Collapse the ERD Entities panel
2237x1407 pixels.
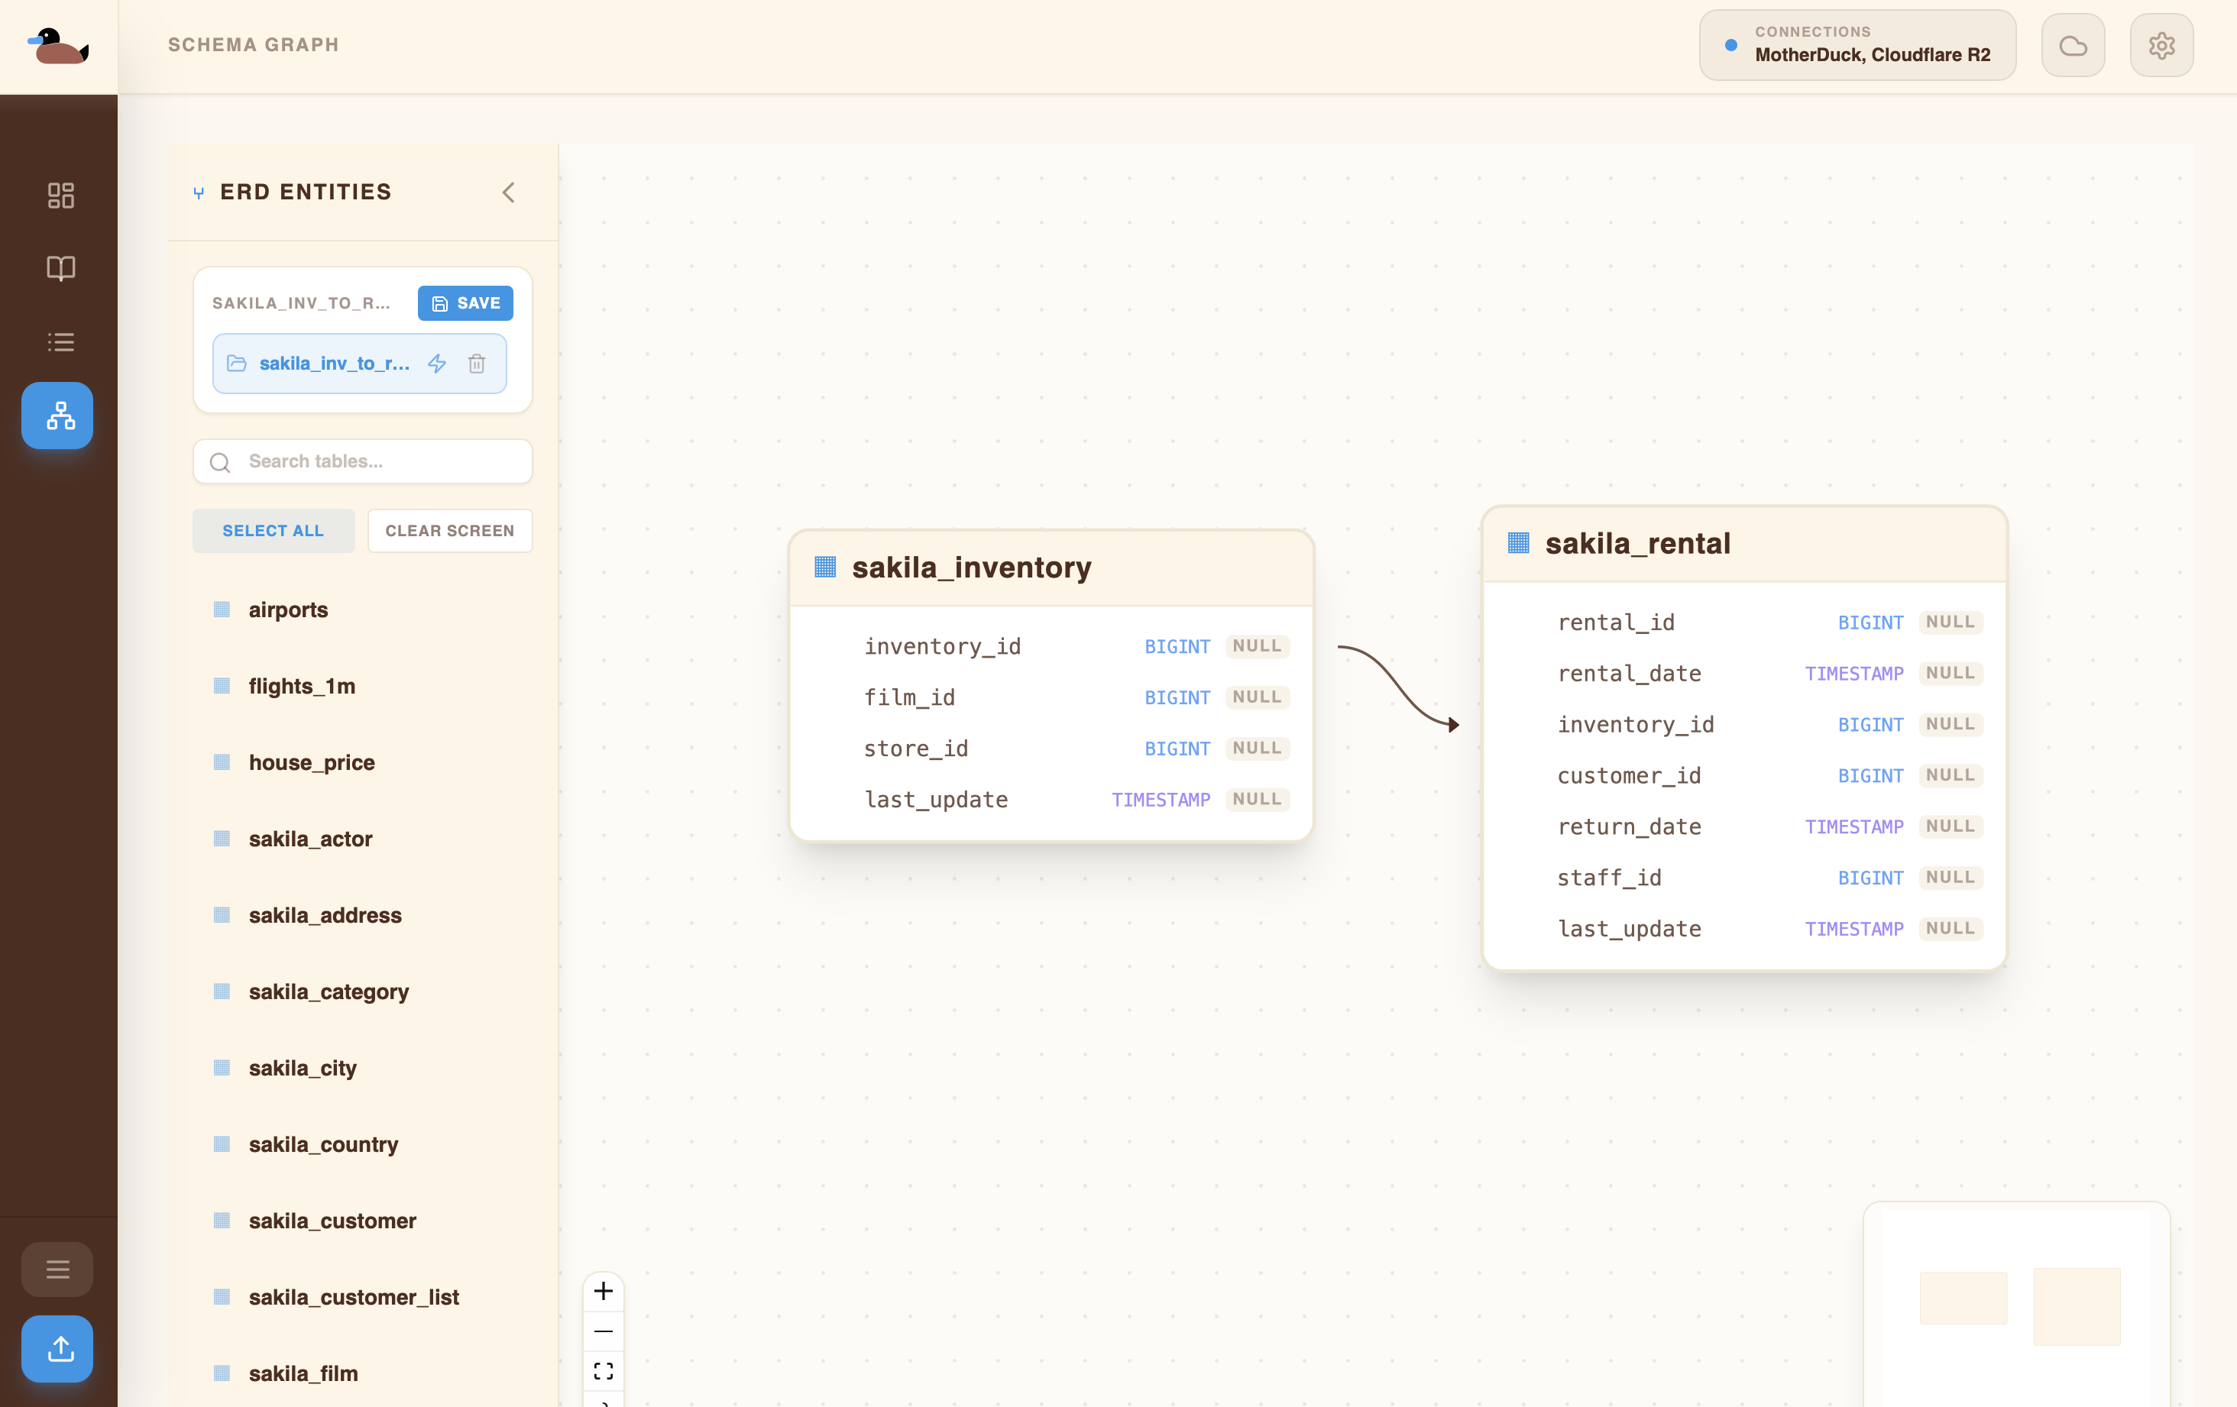(x=508, y=192)
